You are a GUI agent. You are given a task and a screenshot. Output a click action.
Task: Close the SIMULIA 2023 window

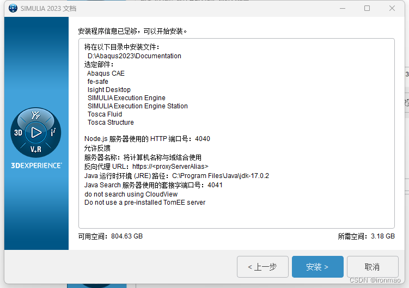point(392,8)
